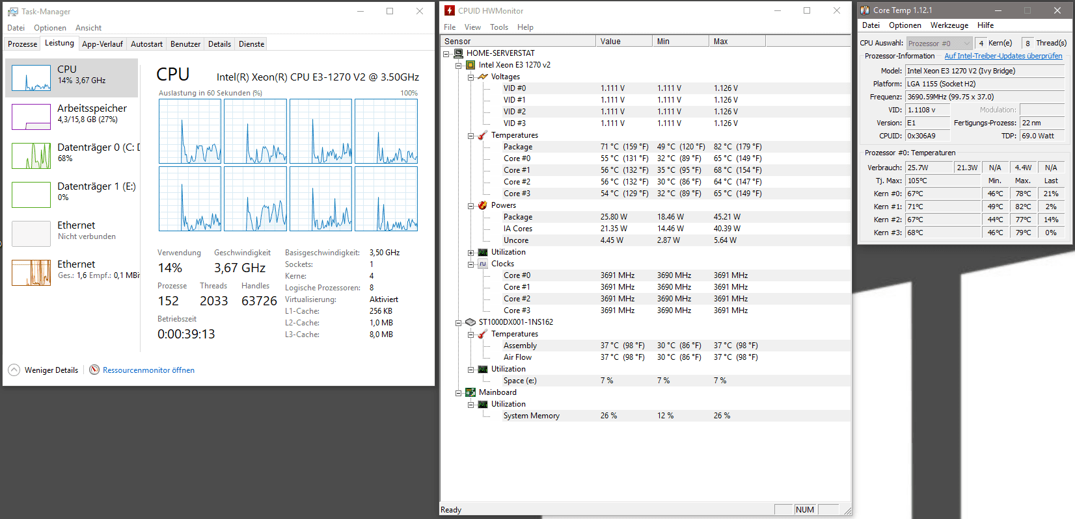The image size is (1075, 519).
Task: Open the CPU Auswahl Prozessor #0 dropdown
Action: point(939,44)
